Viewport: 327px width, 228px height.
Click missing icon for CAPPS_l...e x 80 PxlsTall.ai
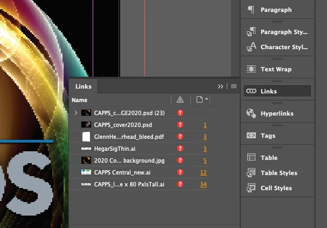(x=180, y=184)
